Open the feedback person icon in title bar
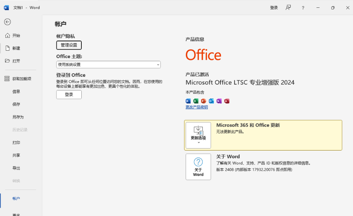 tap(288, 8)
